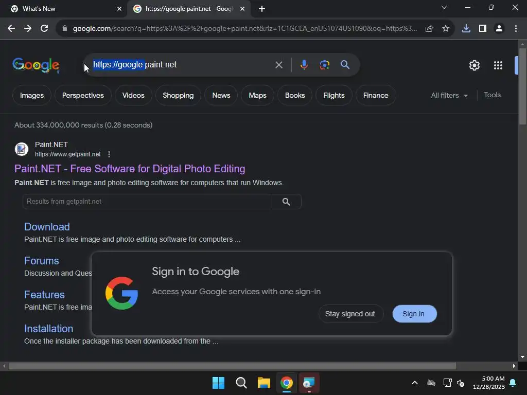527x395 pixels.
Task: Toggle the Chrome side panel
Action: click(483, 29)
